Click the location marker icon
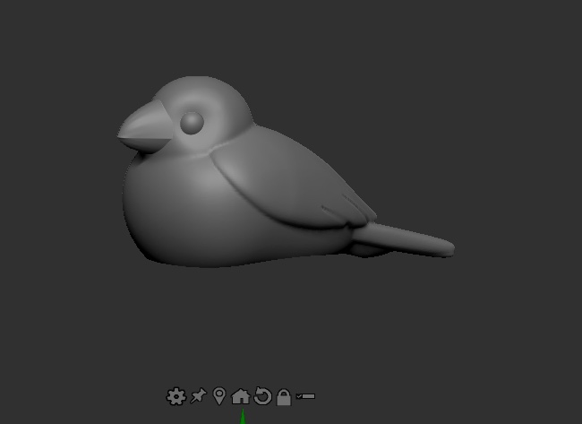This screenshot has width=582, height=424. click(x=219, y=396)
